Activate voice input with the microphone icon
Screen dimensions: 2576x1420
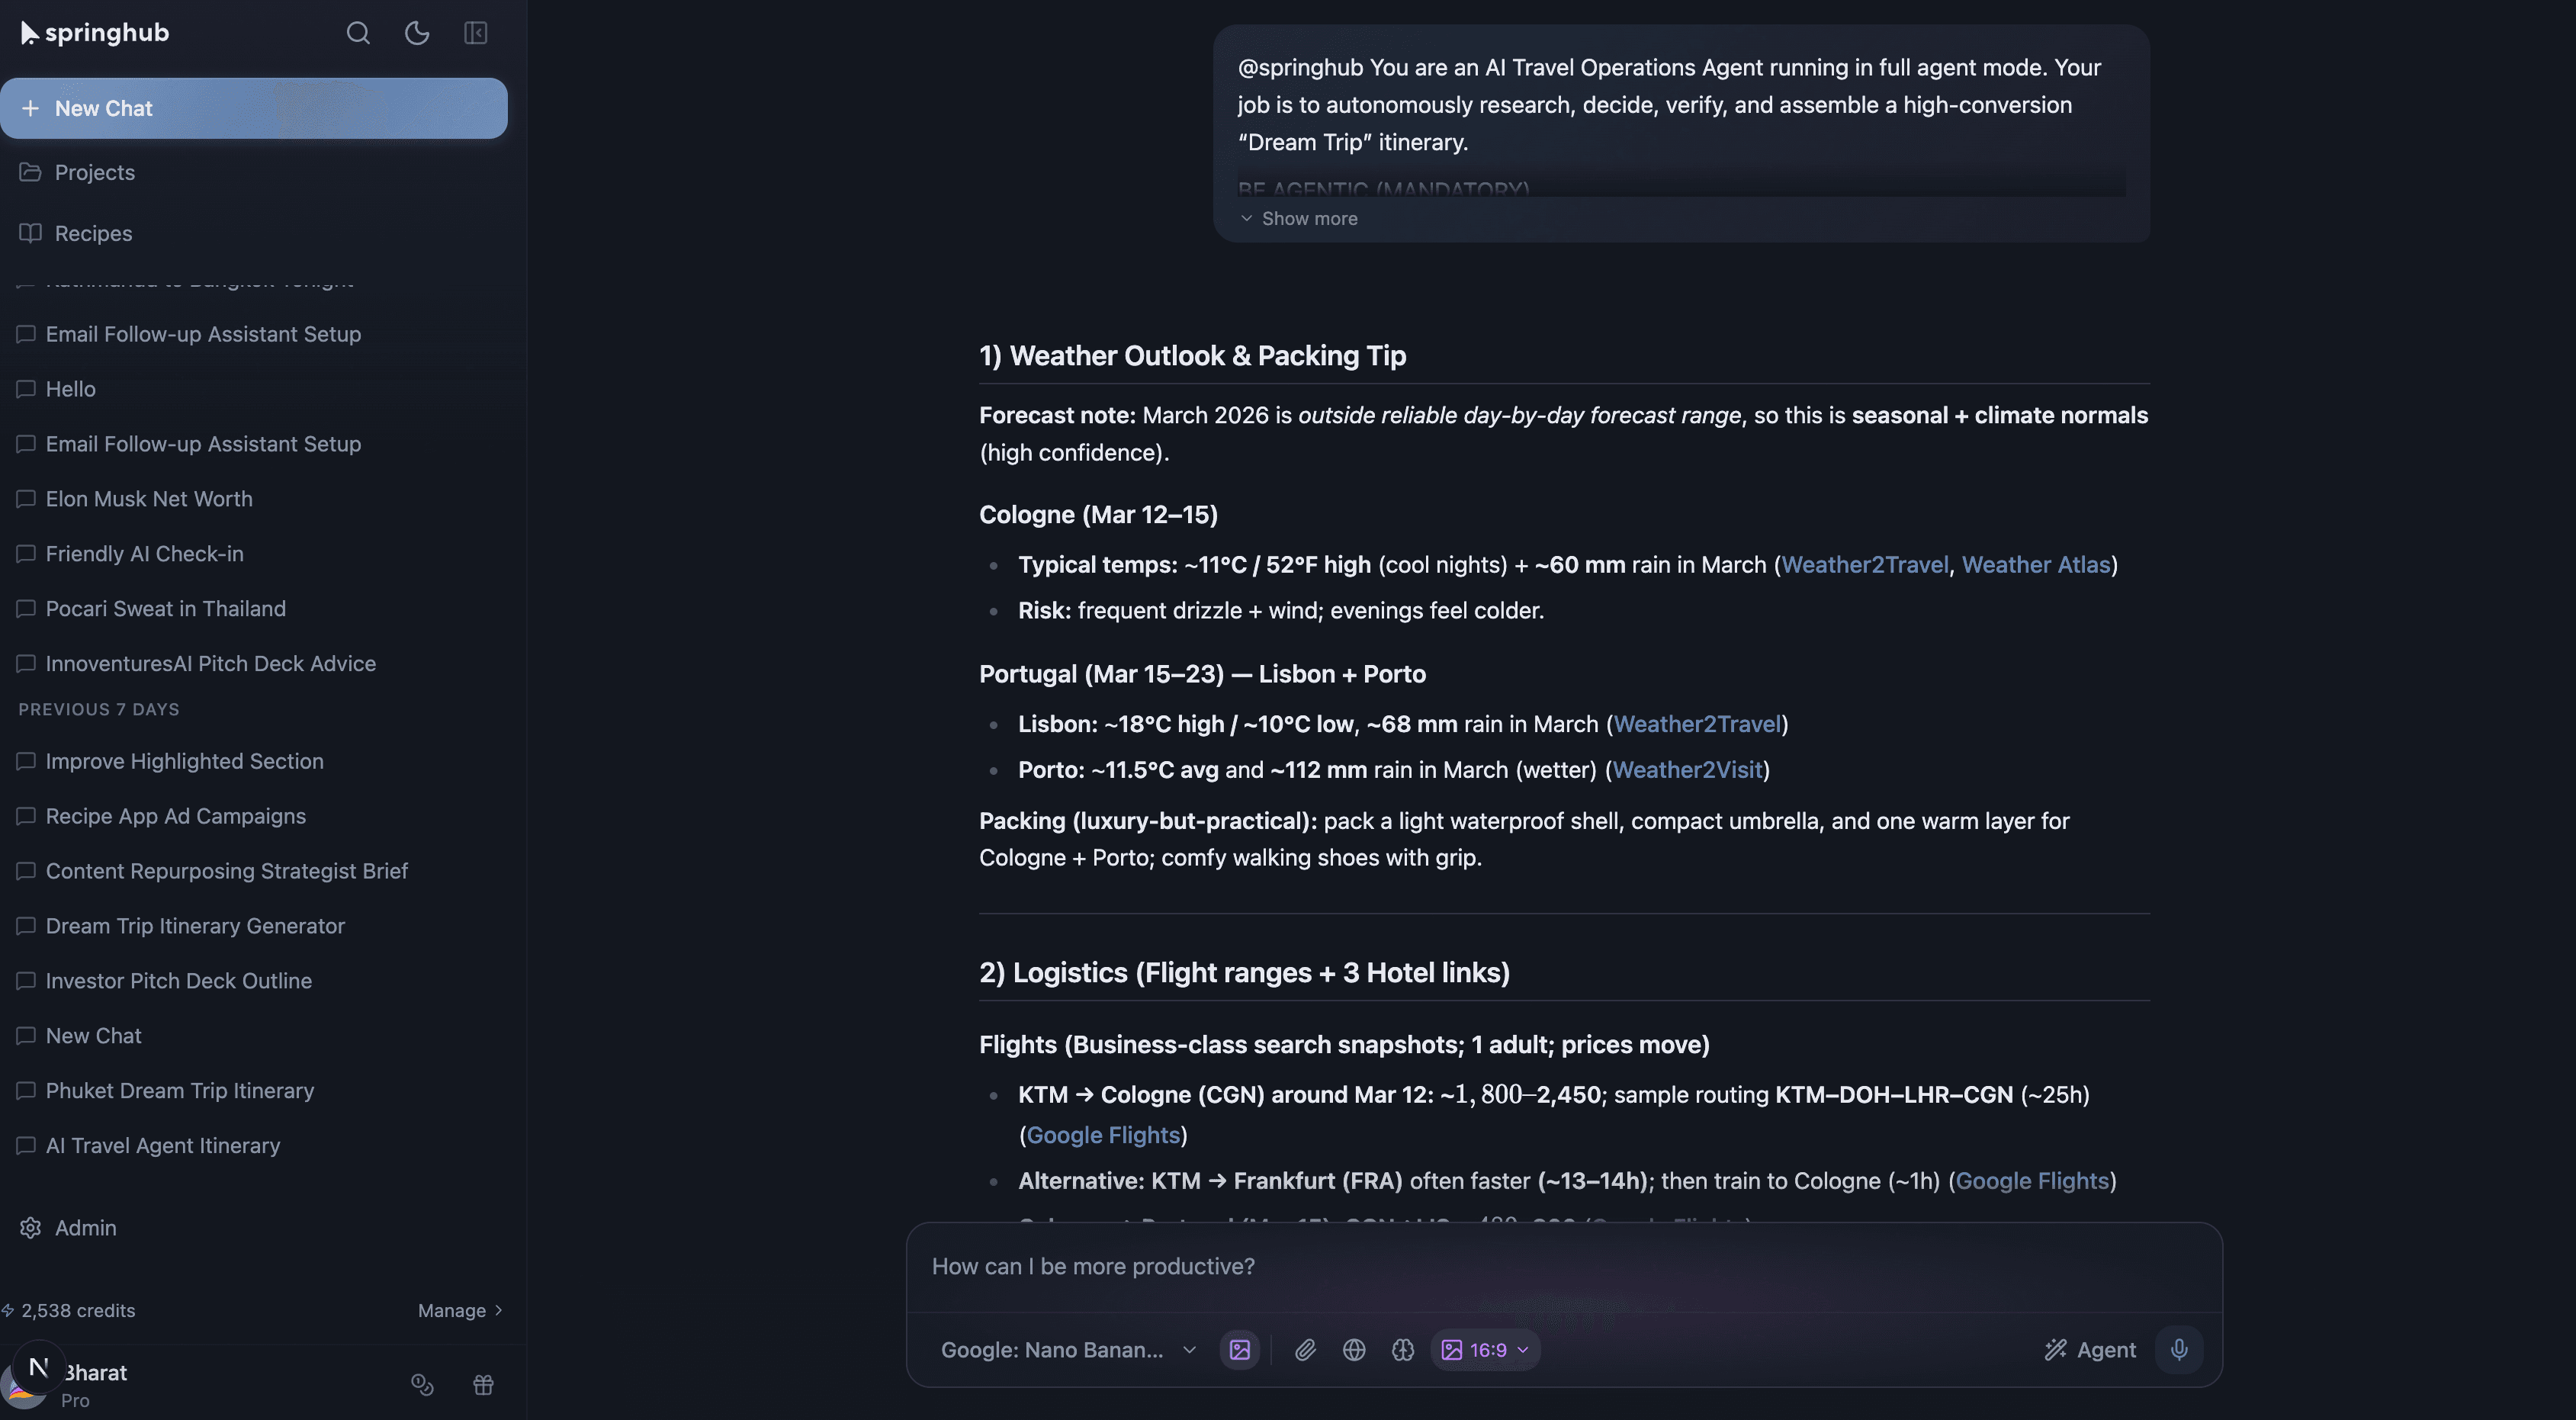2180,1349
